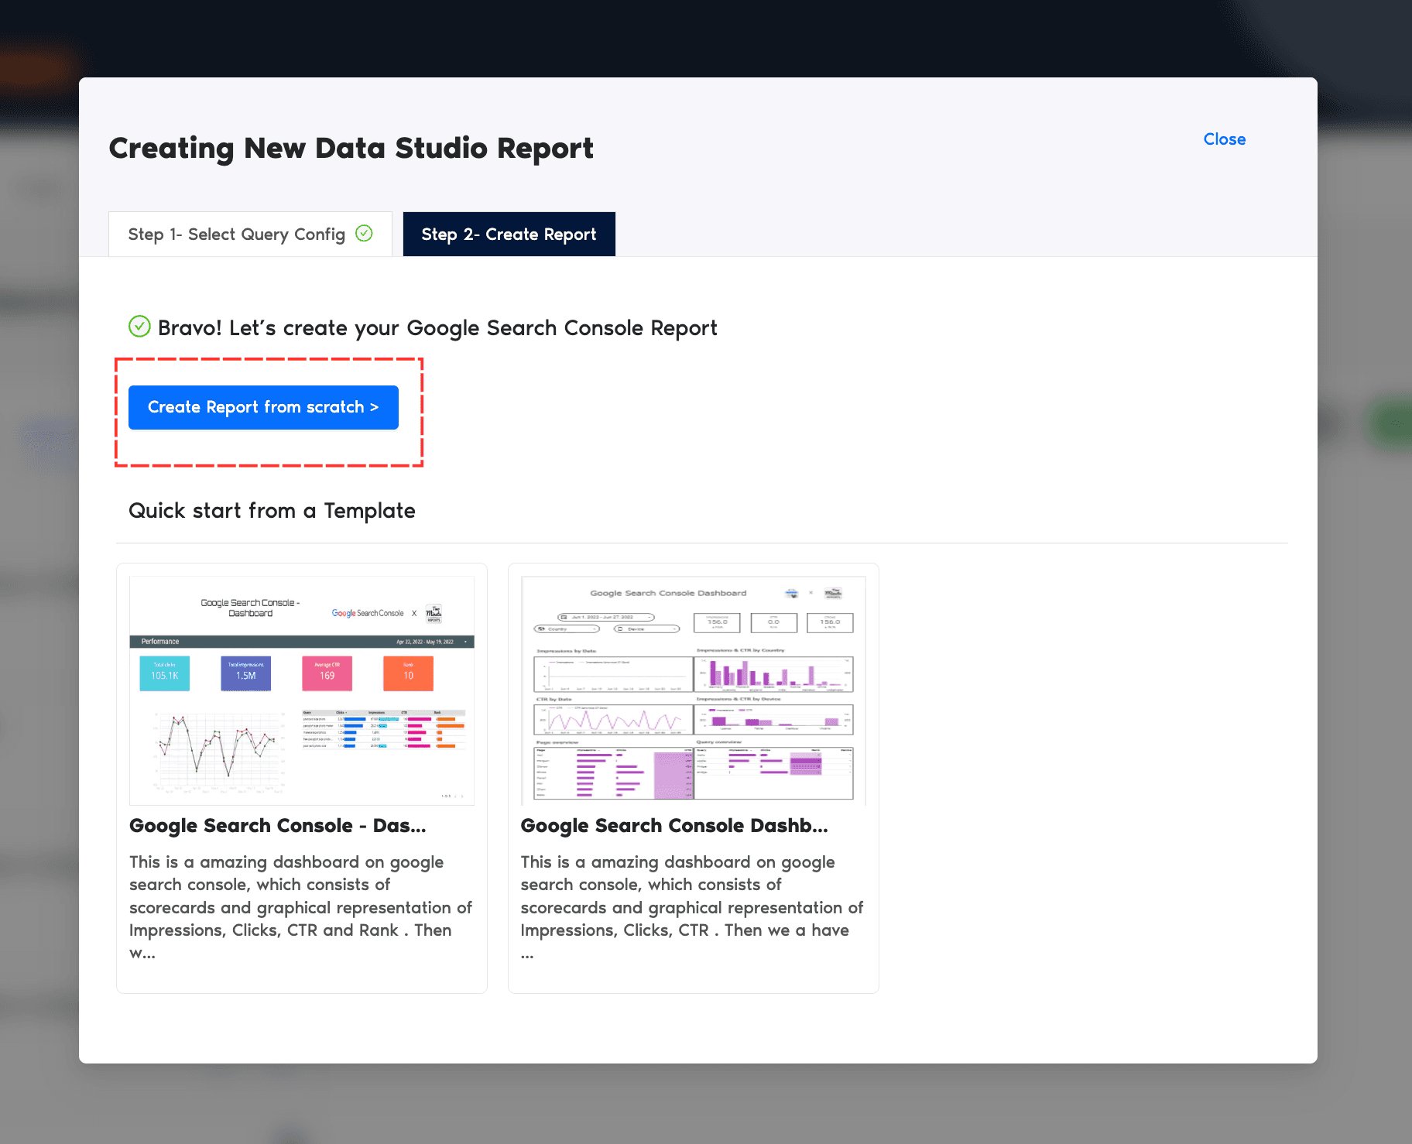
Task: Open the second purple dashboard template thumbnail
Action: [693, 690]
